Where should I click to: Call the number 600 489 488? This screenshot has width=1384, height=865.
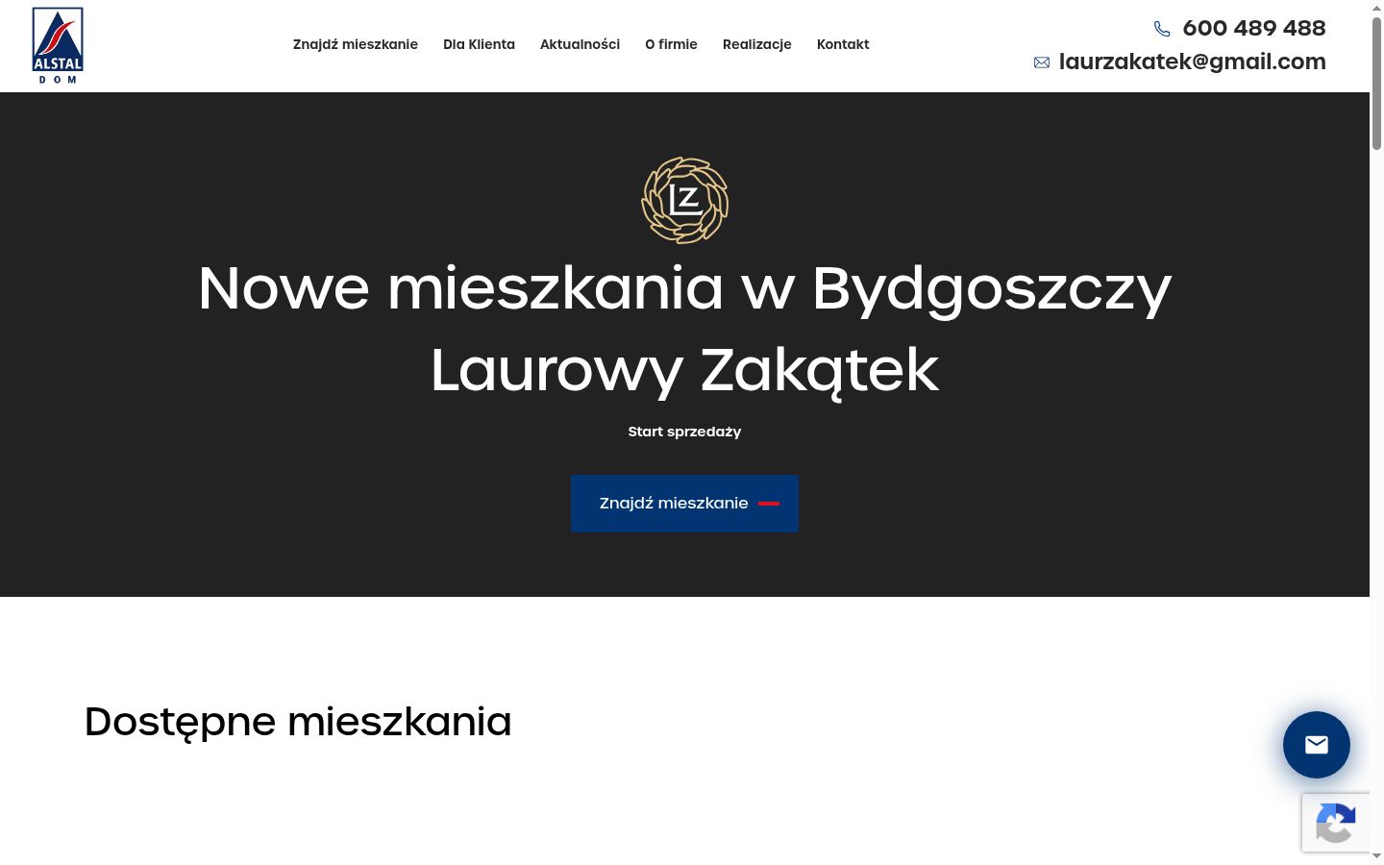tap(1254, 28)
